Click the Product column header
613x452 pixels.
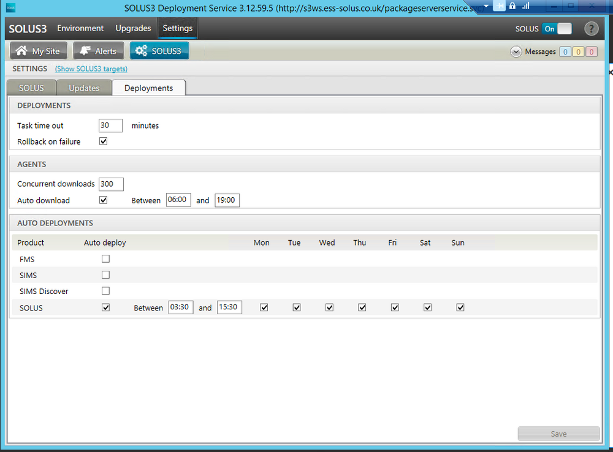coord(31,243)
